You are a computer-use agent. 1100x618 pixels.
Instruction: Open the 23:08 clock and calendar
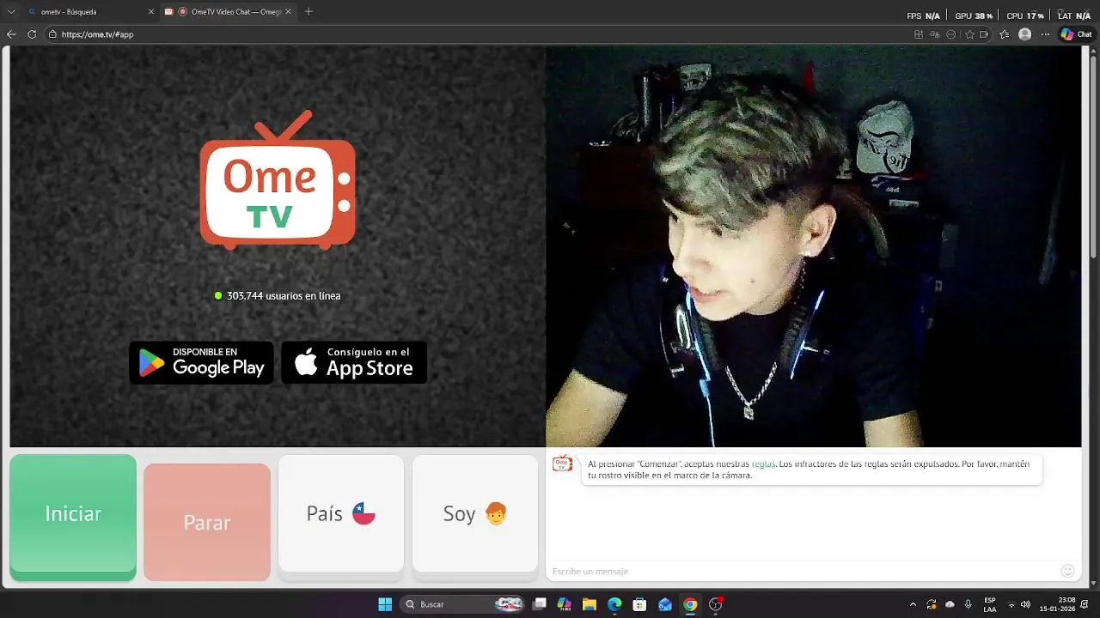click(1058, 604)
